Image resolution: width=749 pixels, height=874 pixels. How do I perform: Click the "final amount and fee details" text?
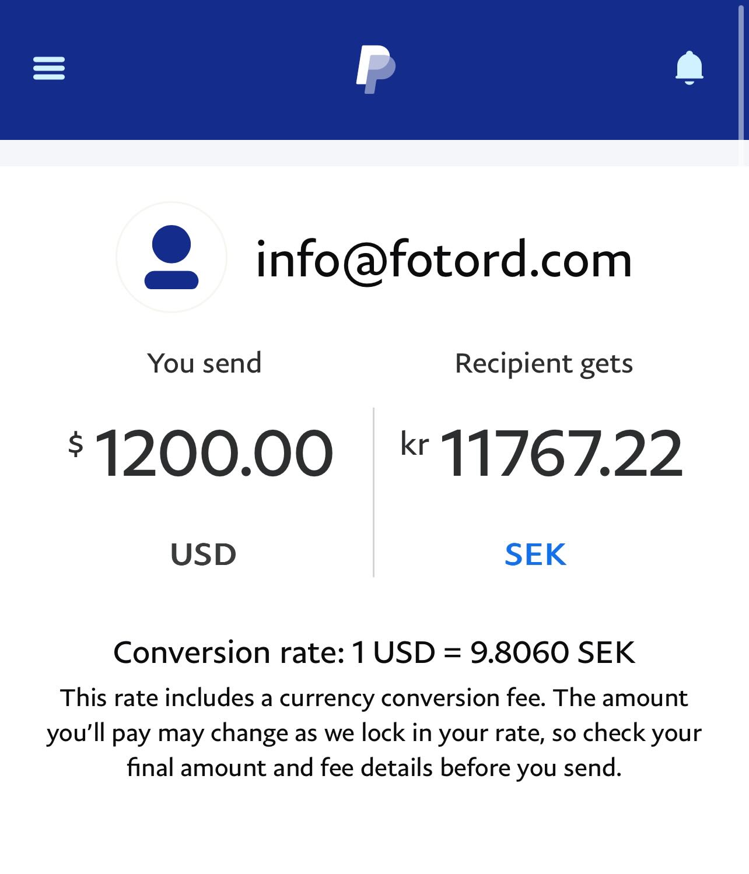279,768
